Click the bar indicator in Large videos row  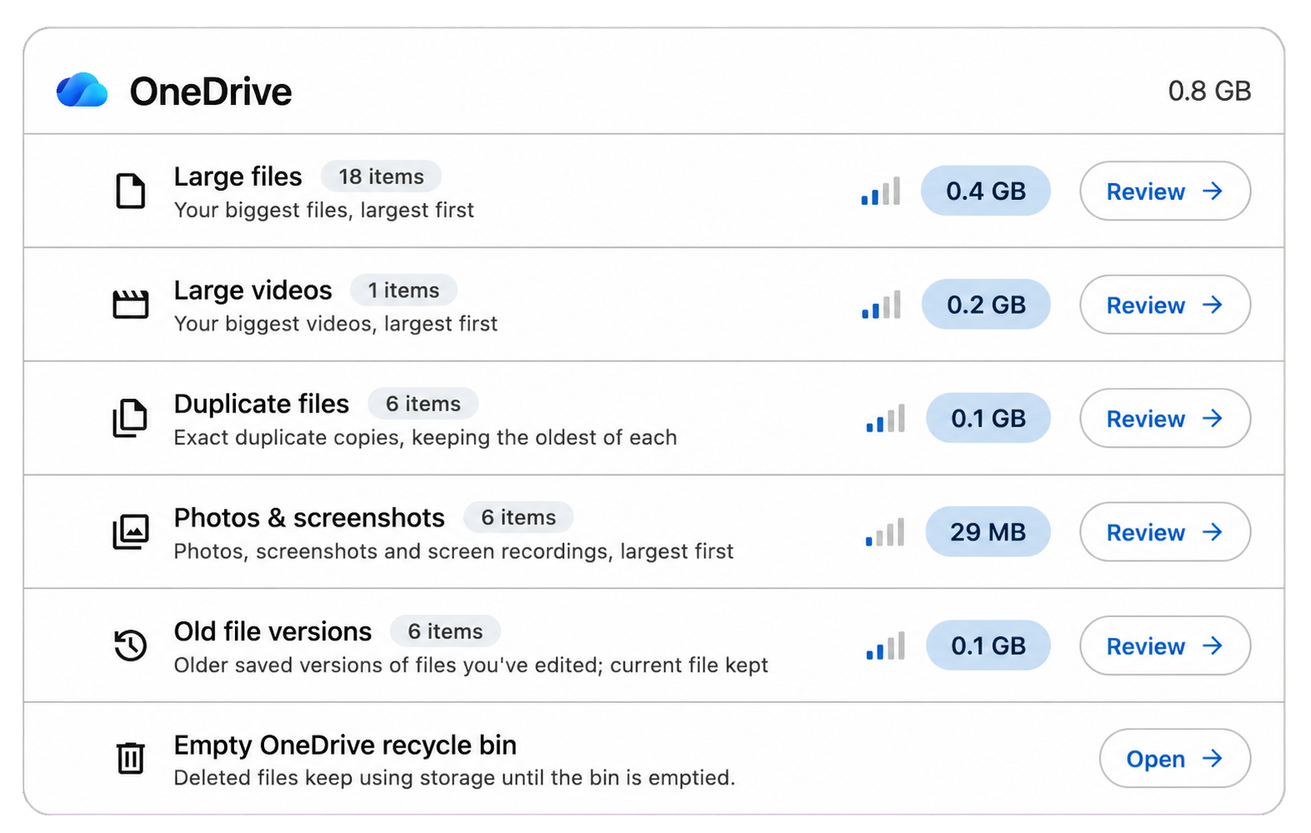click(x=881, y=305)
